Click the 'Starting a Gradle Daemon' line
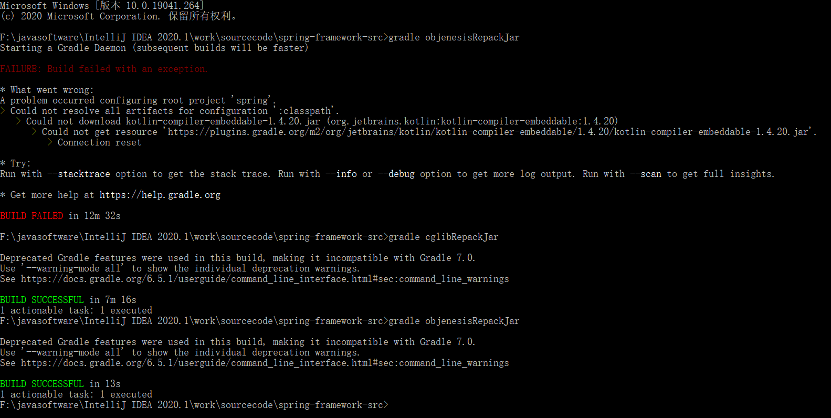The height and width of the screenshot is (418, 831). (154, 48)
